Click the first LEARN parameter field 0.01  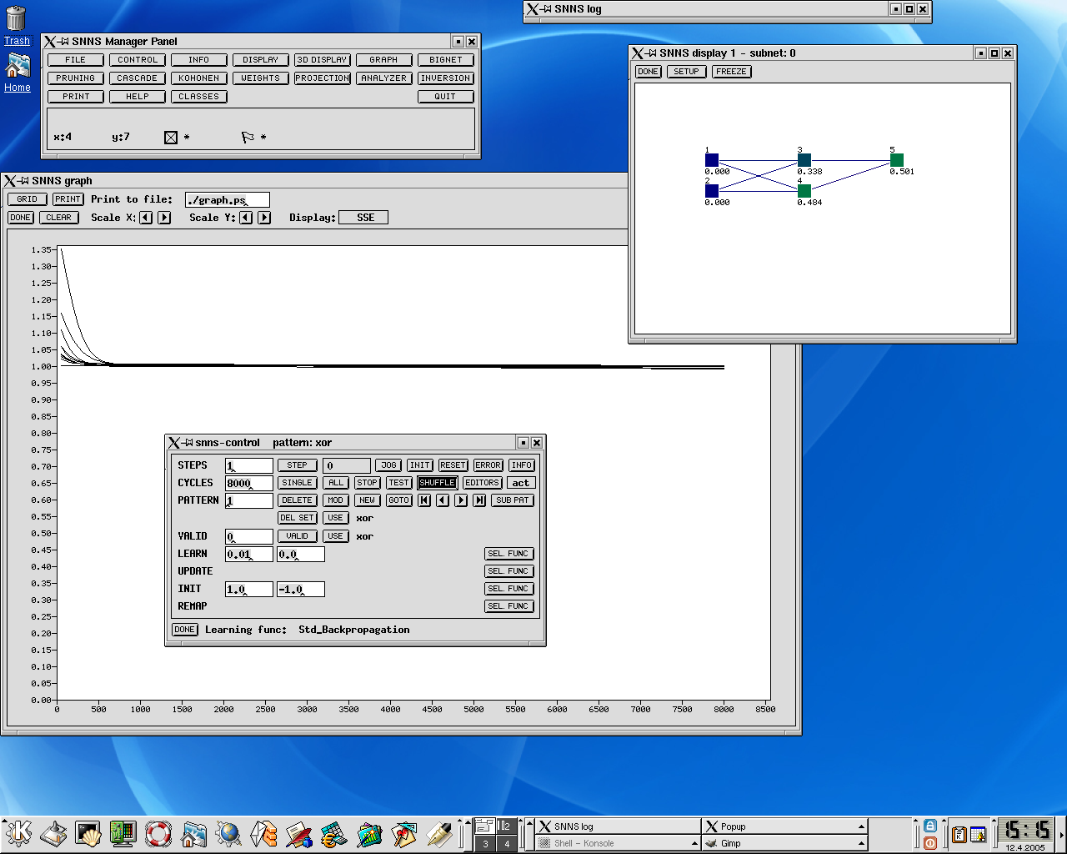click(x=249, y=554)
